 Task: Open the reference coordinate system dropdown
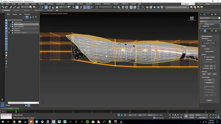pos(63,7)
